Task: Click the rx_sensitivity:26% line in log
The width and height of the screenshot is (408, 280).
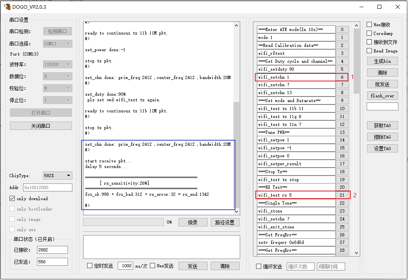Action: [x=124, y=183]
